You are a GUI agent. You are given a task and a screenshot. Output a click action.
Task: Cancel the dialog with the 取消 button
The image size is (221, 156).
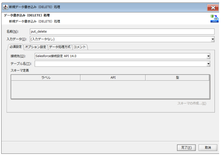click(208, 147)
